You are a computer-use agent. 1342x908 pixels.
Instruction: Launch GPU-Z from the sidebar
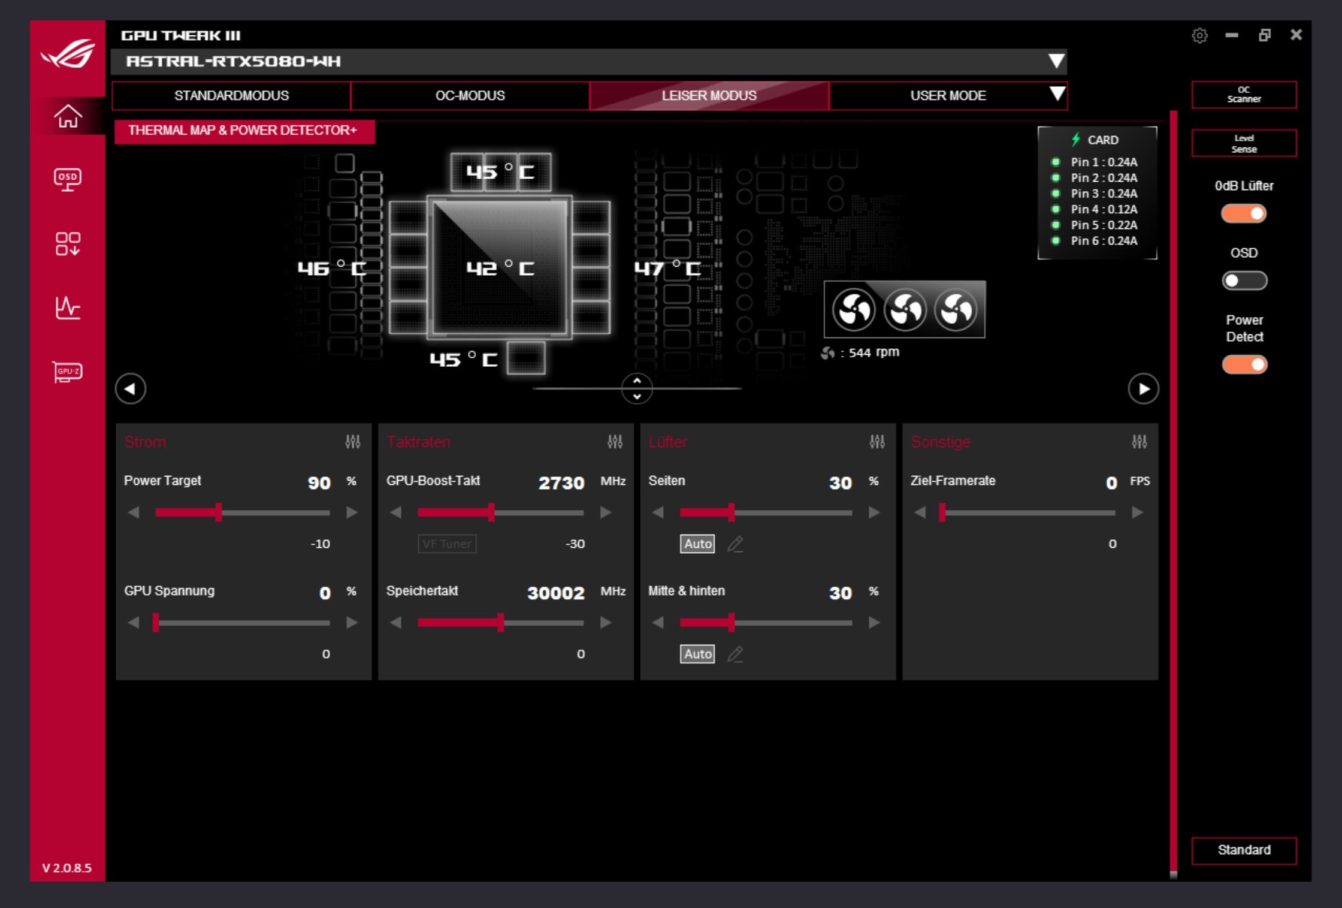pyautogui.click(x=68, y=372)
